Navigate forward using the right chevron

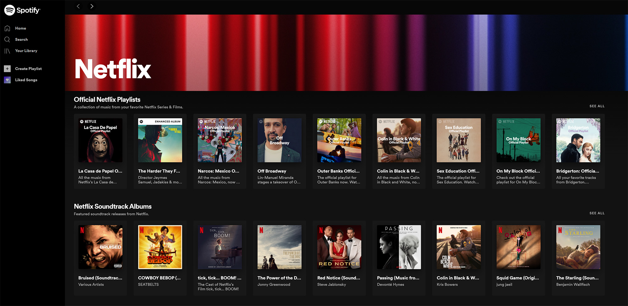(x=91, y=6)
